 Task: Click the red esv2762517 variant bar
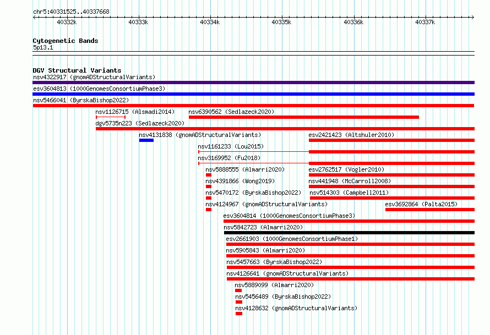(x=391, y=175)
